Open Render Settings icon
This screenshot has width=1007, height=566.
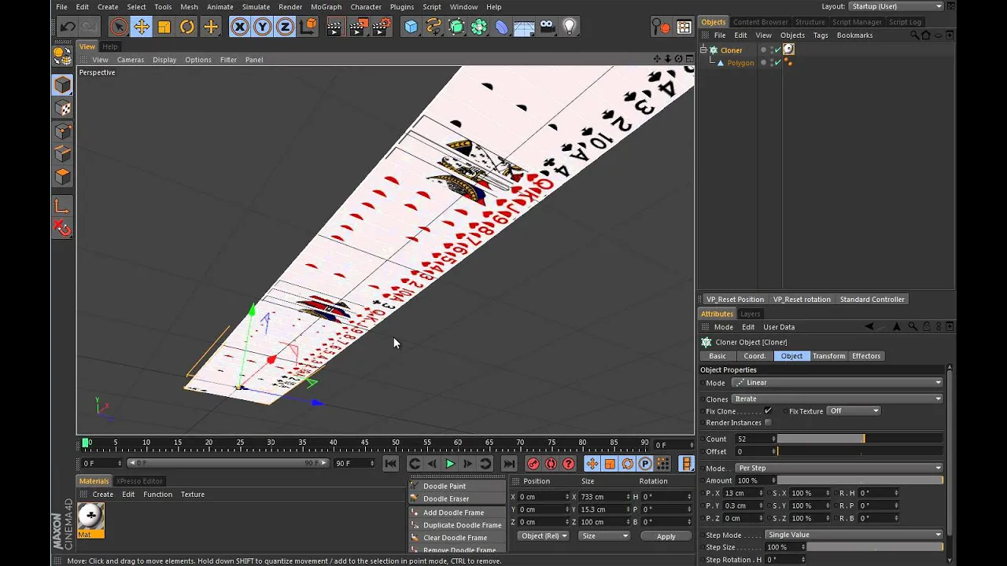(x=382, y=27)
